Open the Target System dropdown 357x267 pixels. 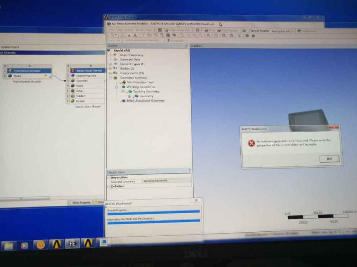tap(282, 31)
